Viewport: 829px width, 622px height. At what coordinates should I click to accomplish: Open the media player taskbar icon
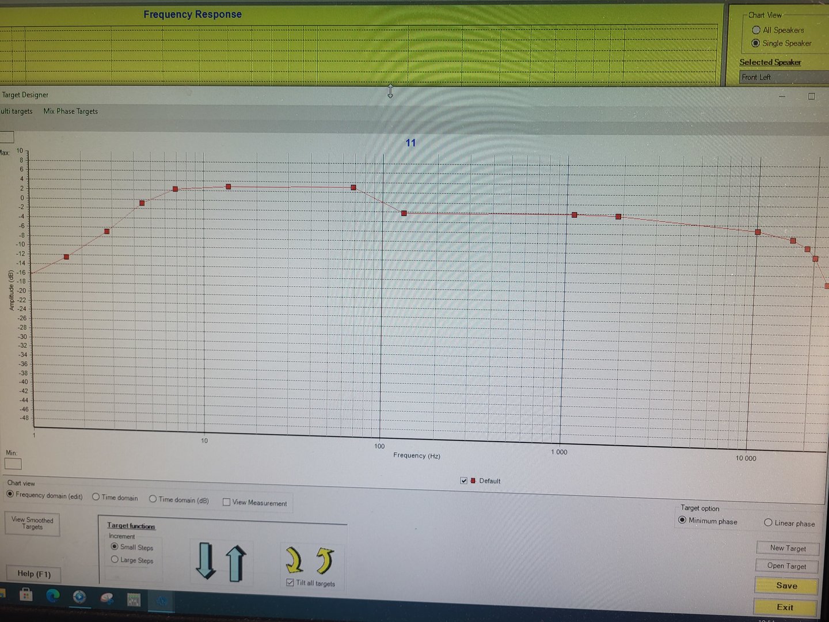[79, 597]
